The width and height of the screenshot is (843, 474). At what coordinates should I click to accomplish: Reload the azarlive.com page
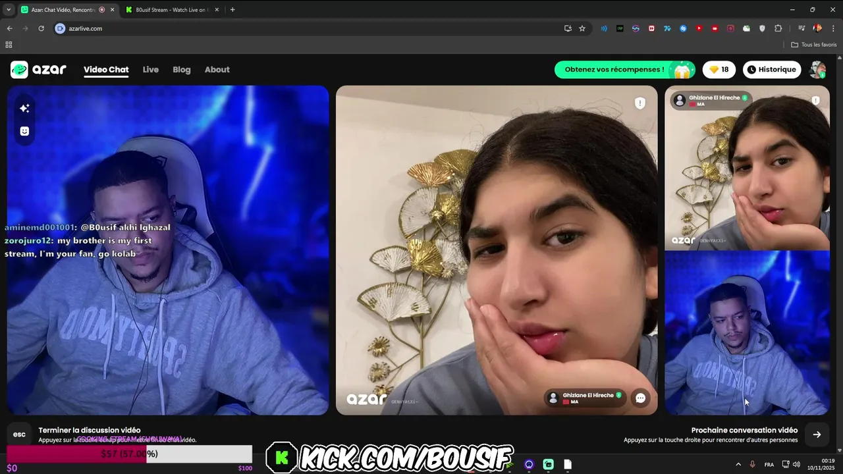pyautogui.click(x=41, y=28)
